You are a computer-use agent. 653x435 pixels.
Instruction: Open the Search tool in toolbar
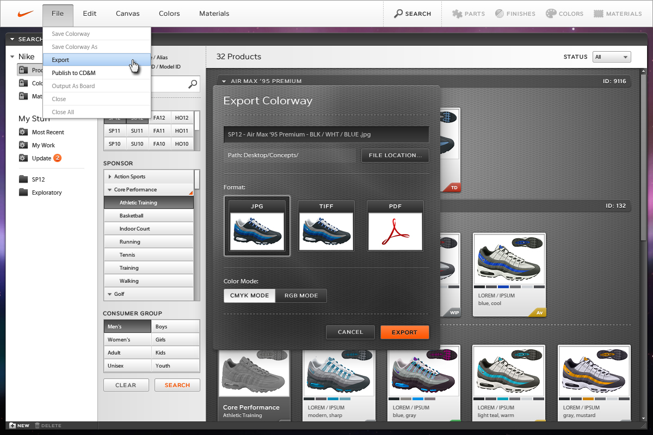tap(412, 14)
